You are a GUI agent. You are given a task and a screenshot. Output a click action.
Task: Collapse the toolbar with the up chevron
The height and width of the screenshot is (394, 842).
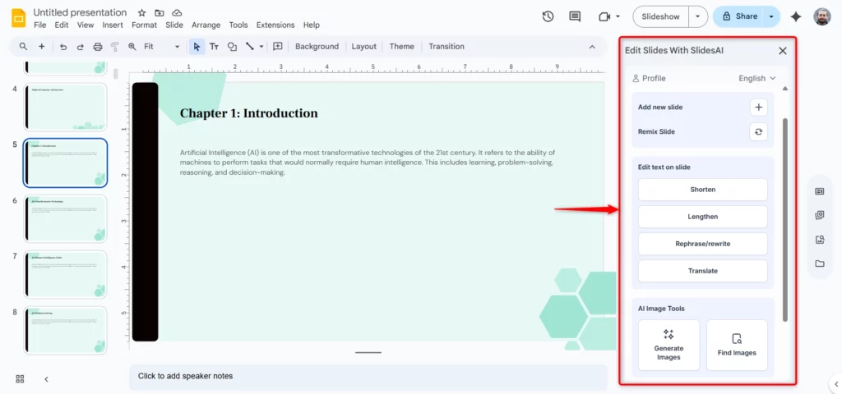click(592, 47)
